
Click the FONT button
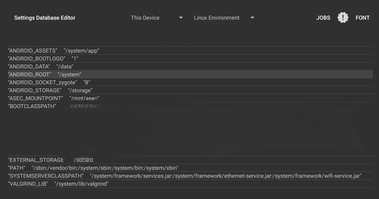pos(363,18)
